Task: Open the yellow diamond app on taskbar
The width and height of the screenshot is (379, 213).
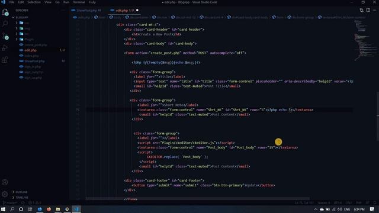Action: 67,209
